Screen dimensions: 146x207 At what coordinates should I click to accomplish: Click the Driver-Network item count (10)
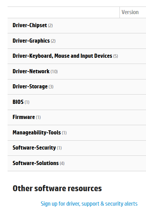tap(54, 72)
